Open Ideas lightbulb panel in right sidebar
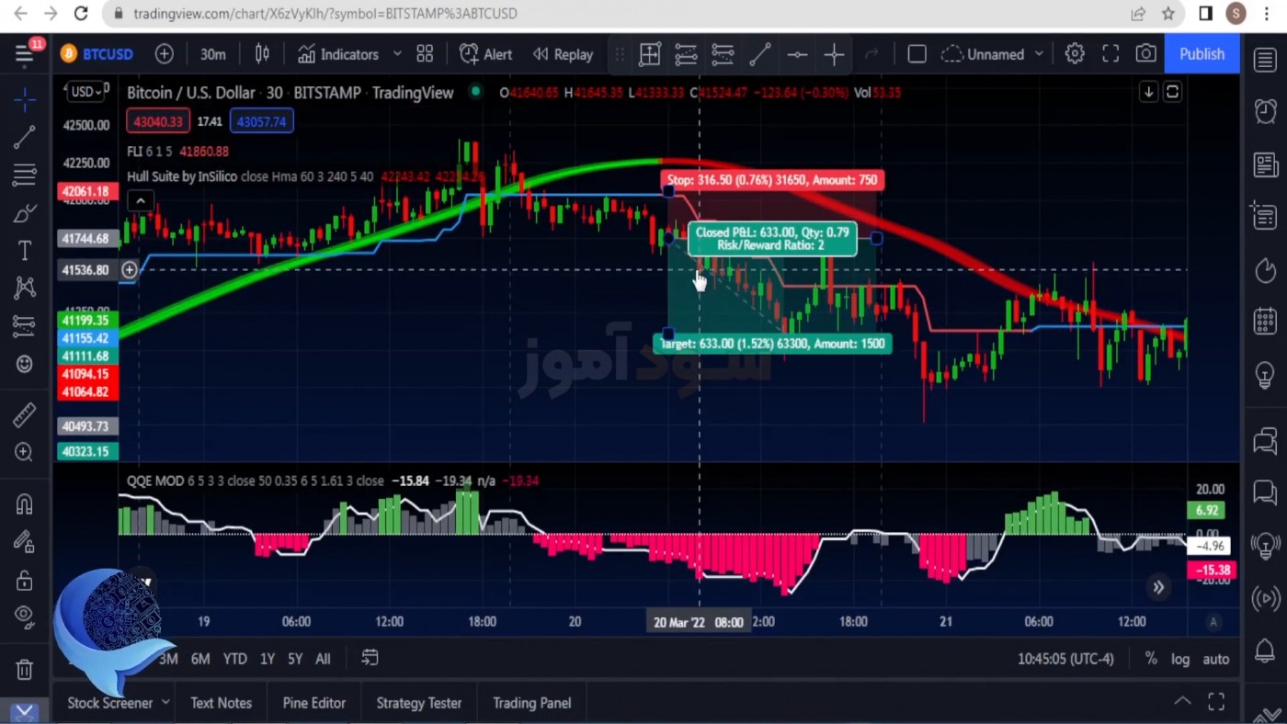Screen dimensions: 1287x724 click(x=1266, y=375)
